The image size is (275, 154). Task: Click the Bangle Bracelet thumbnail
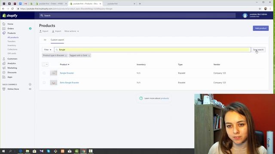53,73
